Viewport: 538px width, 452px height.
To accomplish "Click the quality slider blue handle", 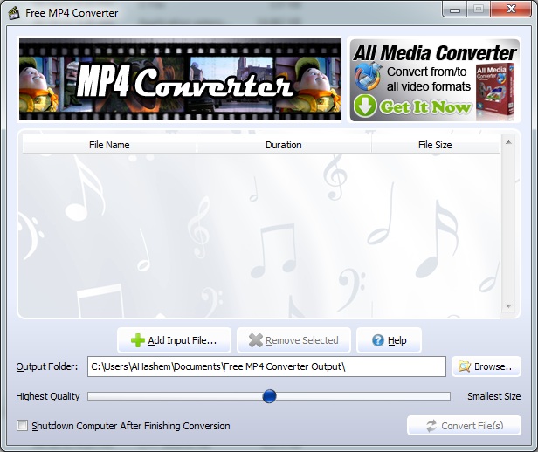I will [269, 396].
